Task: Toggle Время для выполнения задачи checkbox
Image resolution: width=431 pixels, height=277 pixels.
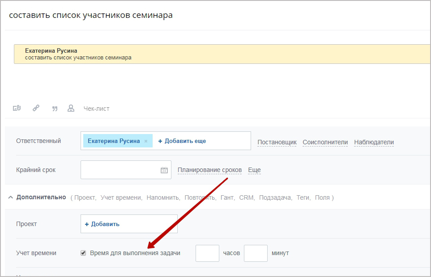Action: click(x=83, y=253)
